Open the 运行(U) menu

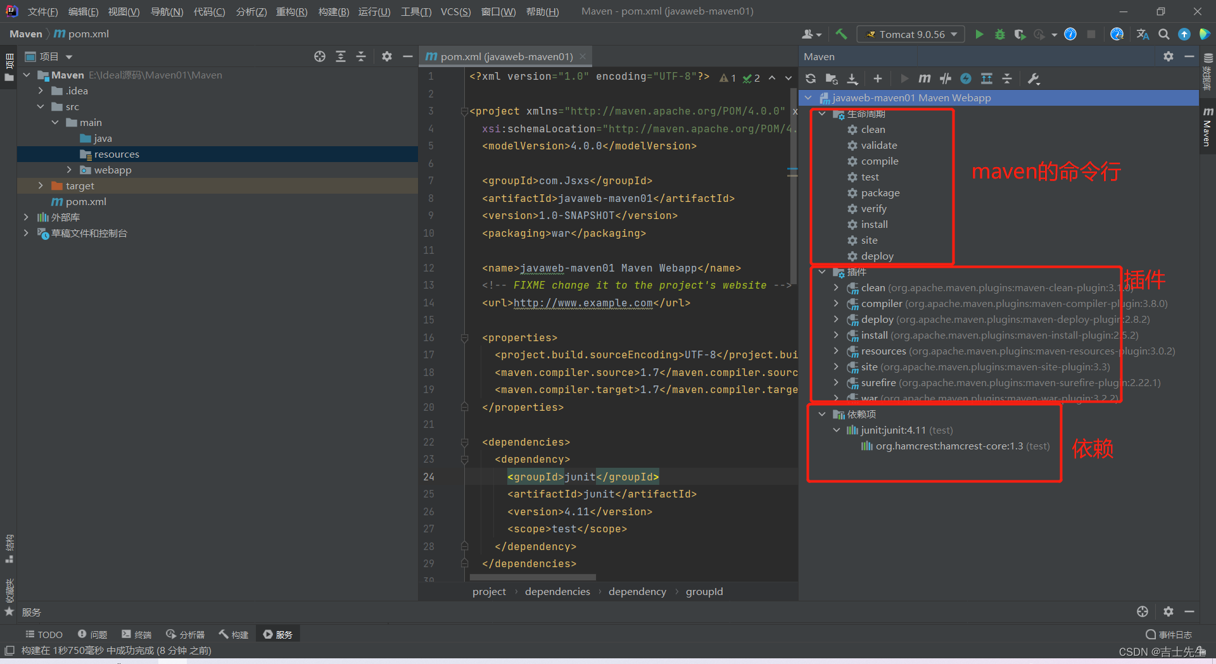pyautogui.click(x=374, y=11)
